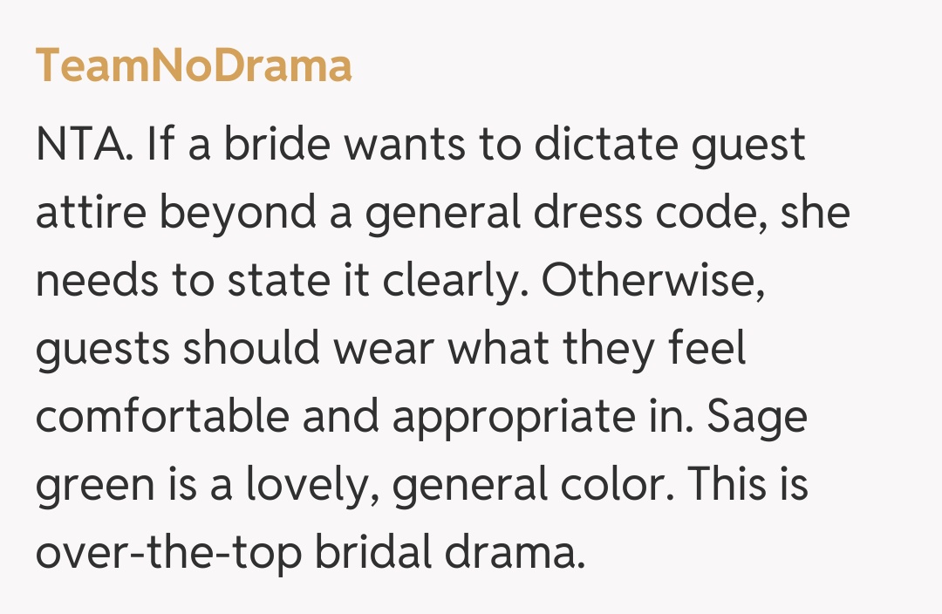Select the word "guests" starting the fourth line
942x614 pixels.
coord(101,351)
